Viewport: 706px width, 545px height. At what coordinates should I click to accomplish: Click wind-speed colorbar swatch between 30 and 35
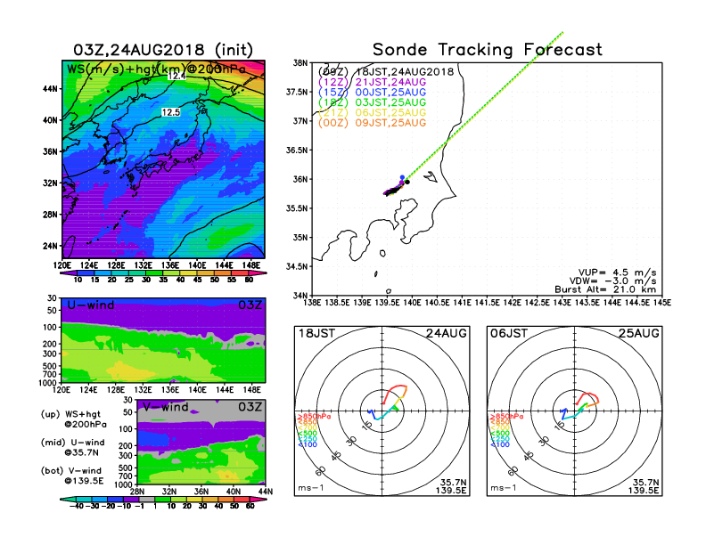(x=154, y=273)
